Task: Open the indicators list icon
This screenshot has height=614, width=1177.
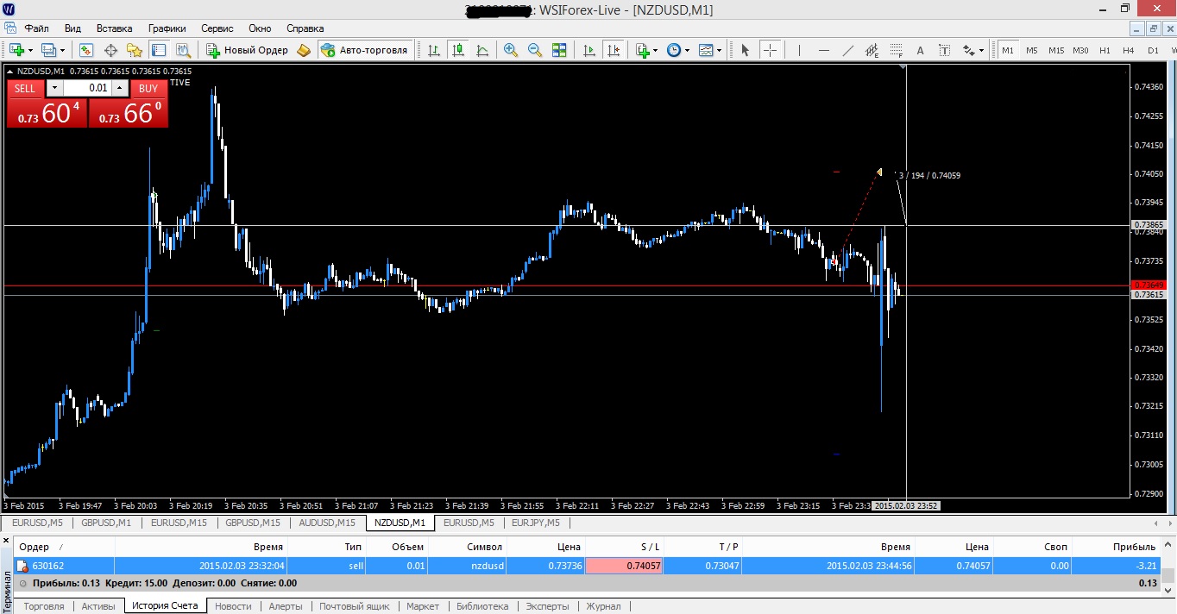Action: [642, 50]
